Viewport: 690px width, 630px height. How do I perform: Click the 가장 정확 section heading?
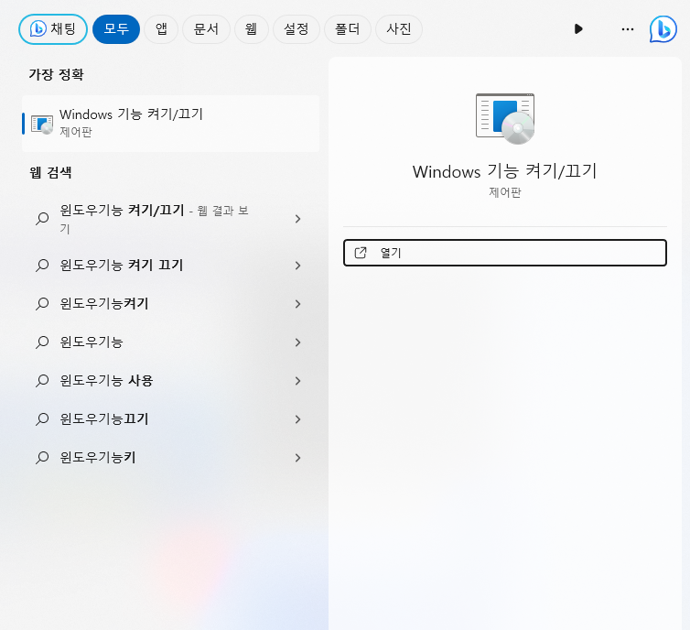[x=56, y=74]
